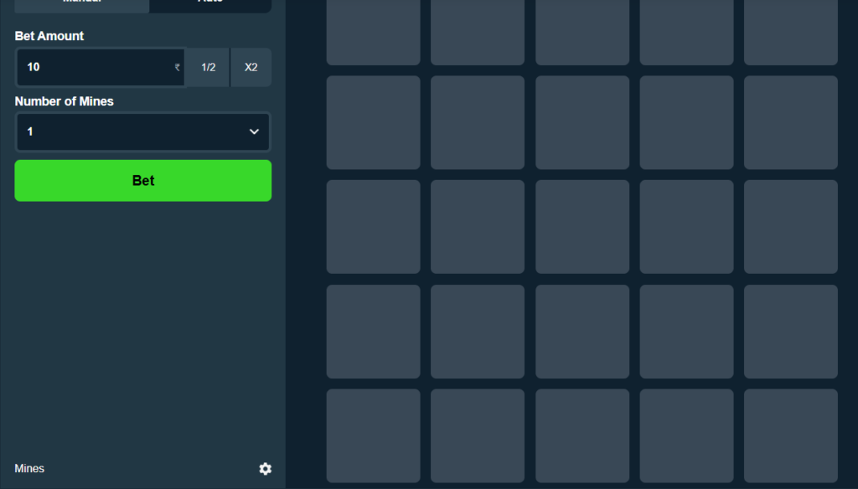Image resolution: width=858 pixels, height=489 pixels.
Task: Expand the Number of Mines dropdown
Action: tap(142, 132)
